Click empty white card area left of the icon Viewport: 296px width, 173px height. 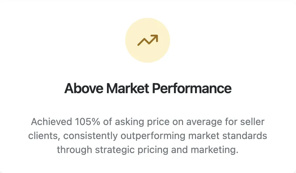[53, 40]
